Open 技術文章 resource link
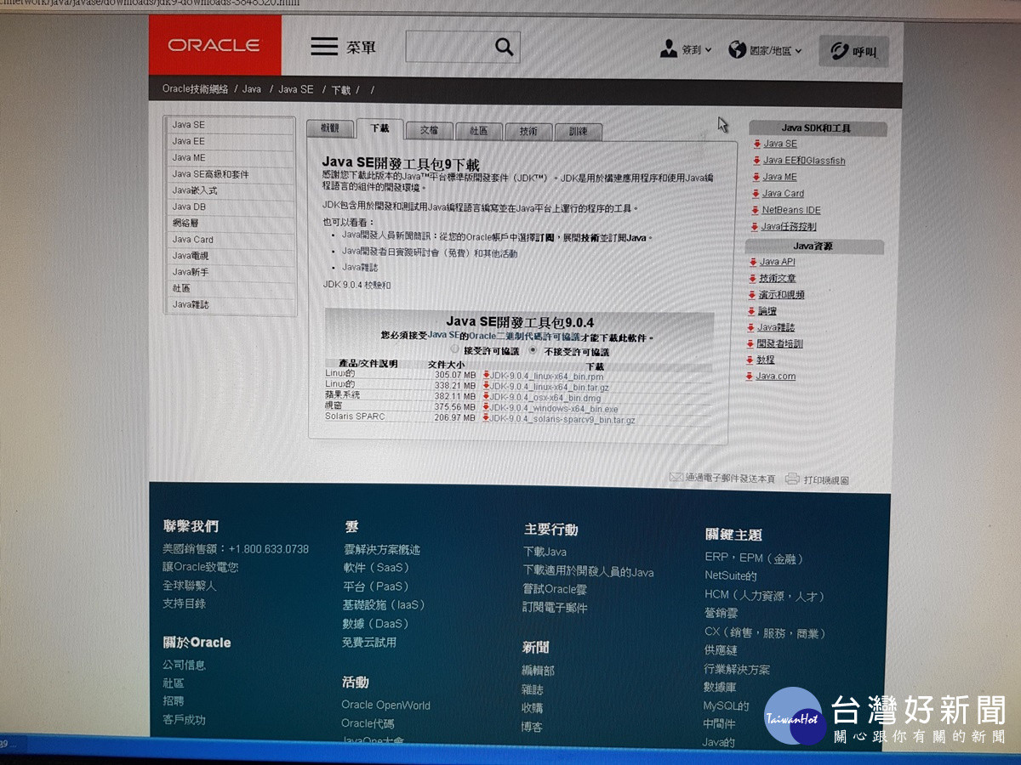 click(778, 278)
